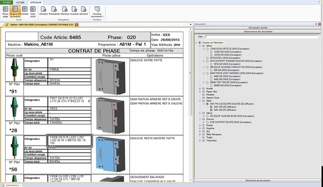Screen dimensions: 323x187
Task: Switch to the ACCUEIL ribbon tab
Action: coord(21,2)
